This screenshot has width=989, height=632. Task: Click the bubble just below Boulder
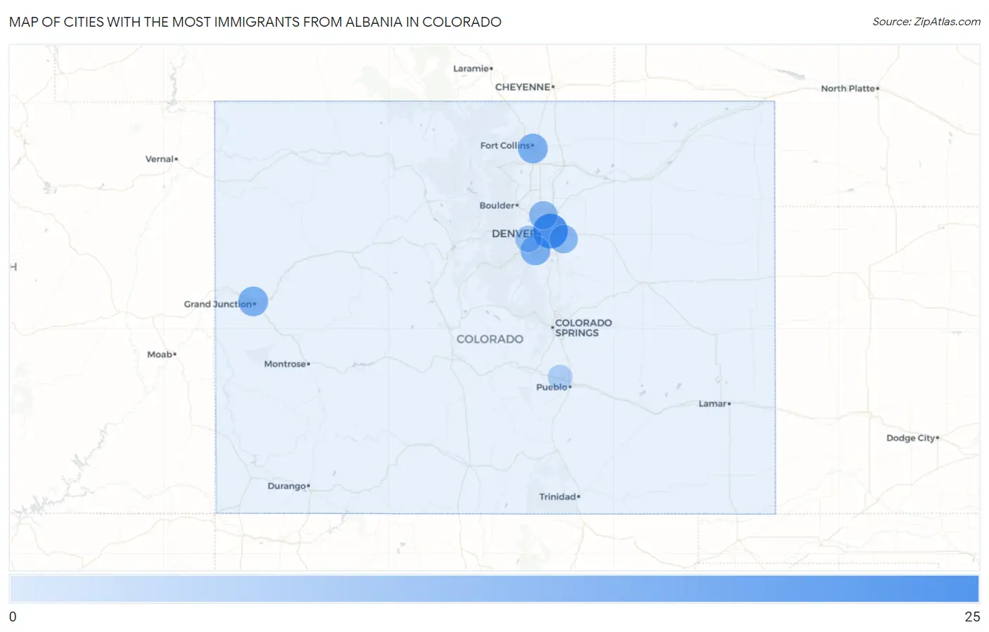point(543,216)
